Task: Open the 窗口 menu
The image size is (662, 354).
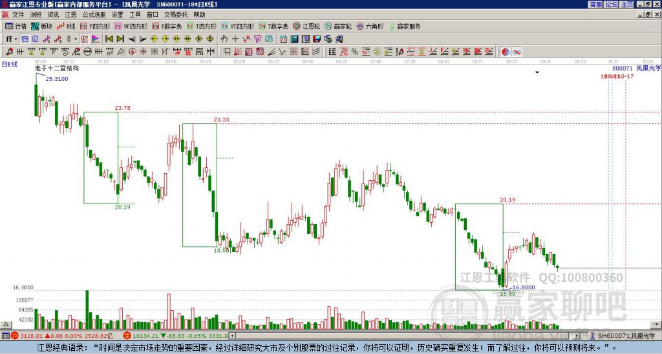Action: [153, 15]
